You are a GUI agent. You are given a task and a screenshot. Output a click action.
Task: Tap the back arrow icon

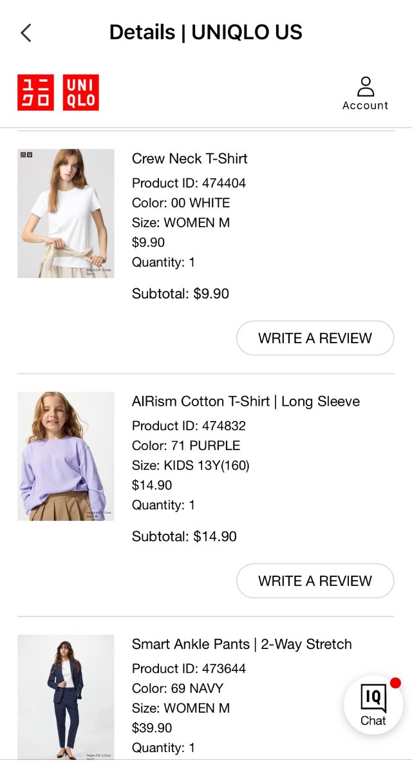26,33
